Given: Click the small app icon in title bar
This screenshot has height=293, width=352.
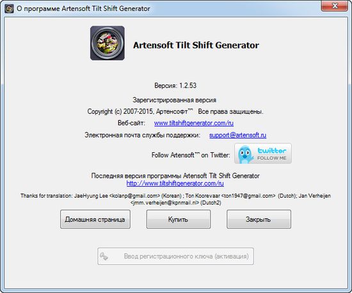Looking at the screenshot, I should [9, 9].
